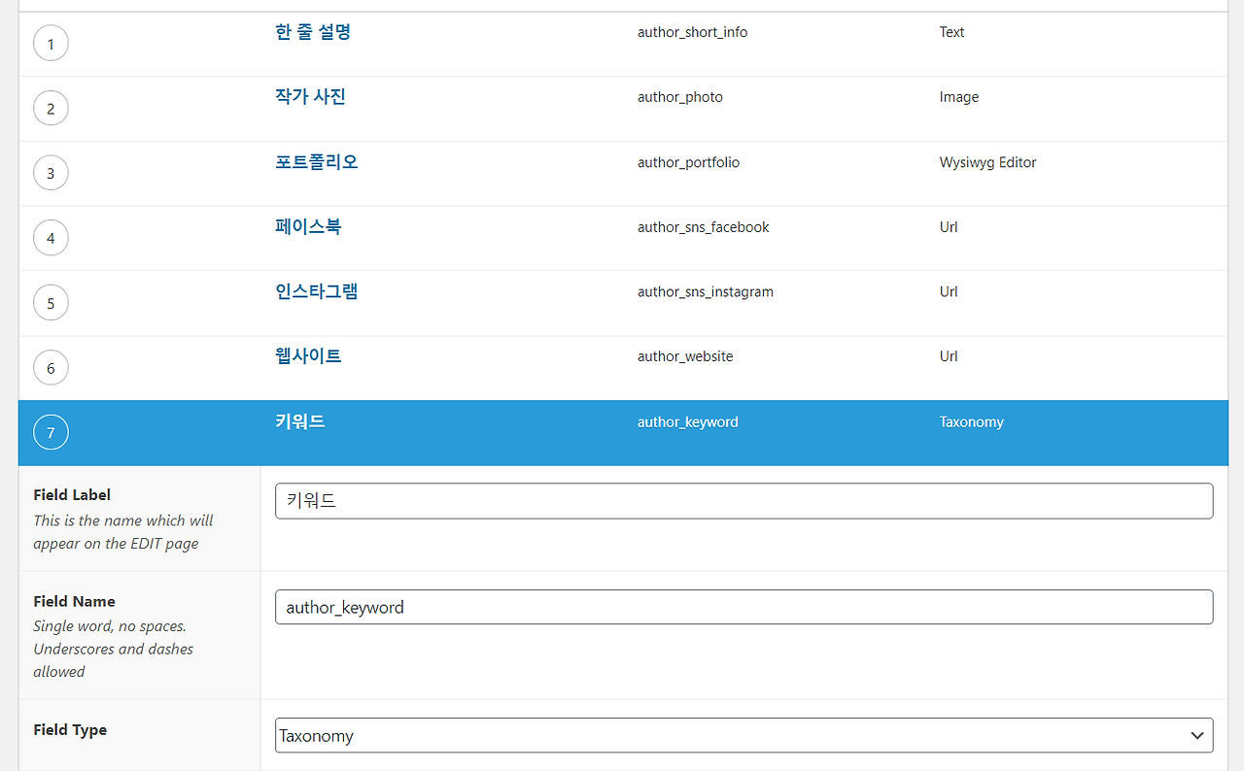Click the Field Type setting heading

point(70,730)
